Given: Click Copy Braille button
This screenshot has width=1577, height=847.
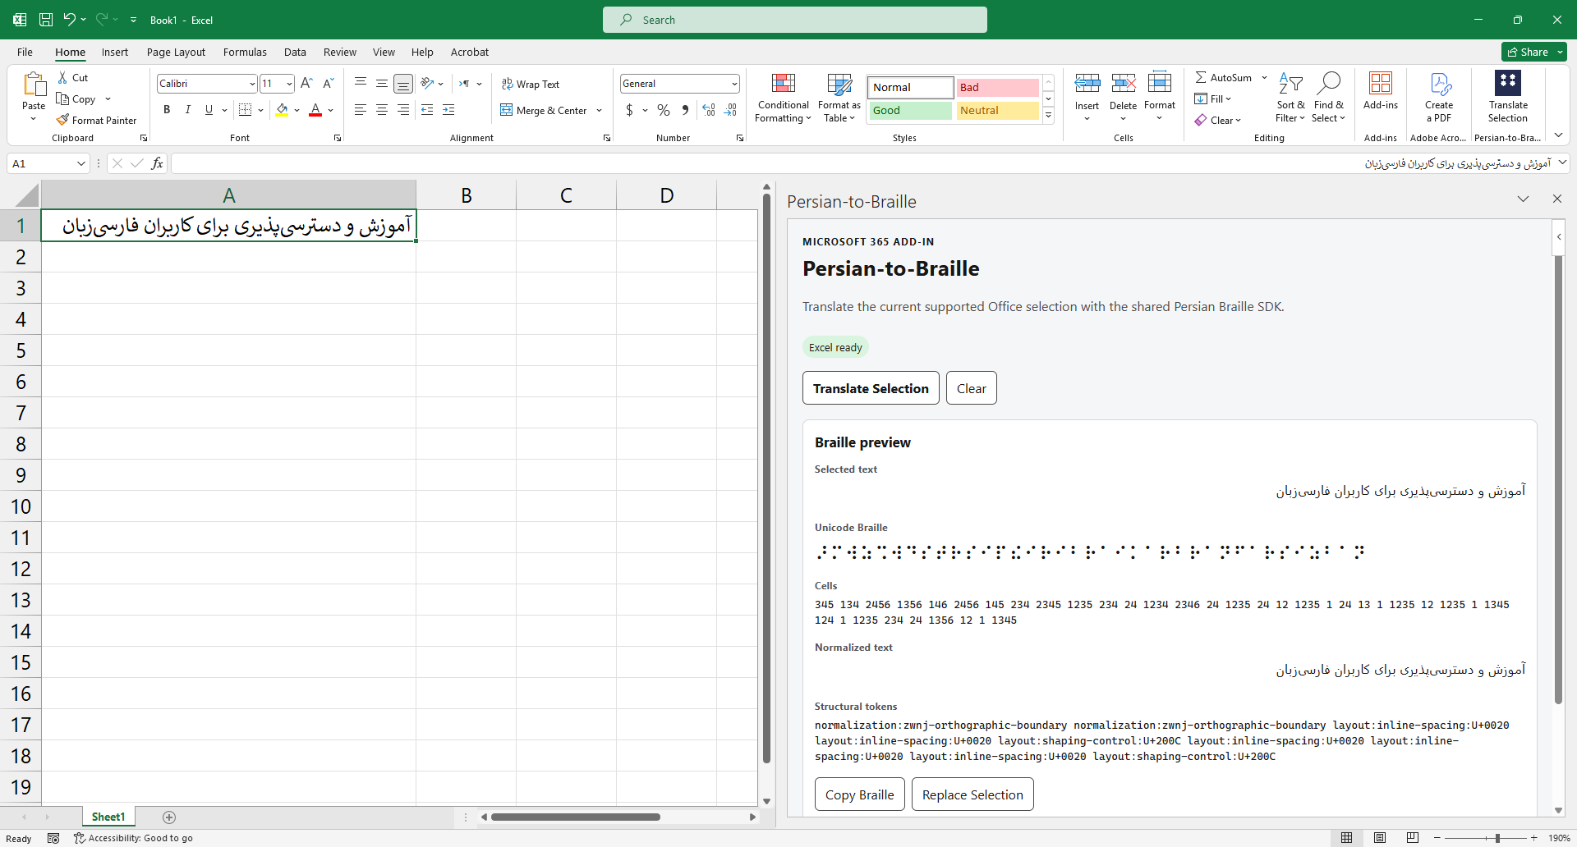Looking at the screenshot, I should [860, 794].
